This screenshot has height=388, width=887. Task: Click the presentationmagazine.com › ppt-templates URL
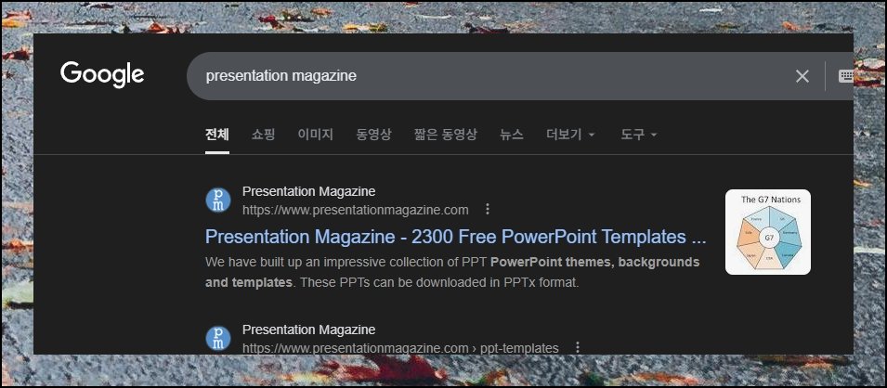[x=400, y=348]
